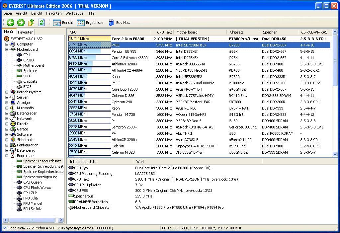Select the Core Duo T2500 result row
This screenshot has width=340, height=233.
click(199, 89)
